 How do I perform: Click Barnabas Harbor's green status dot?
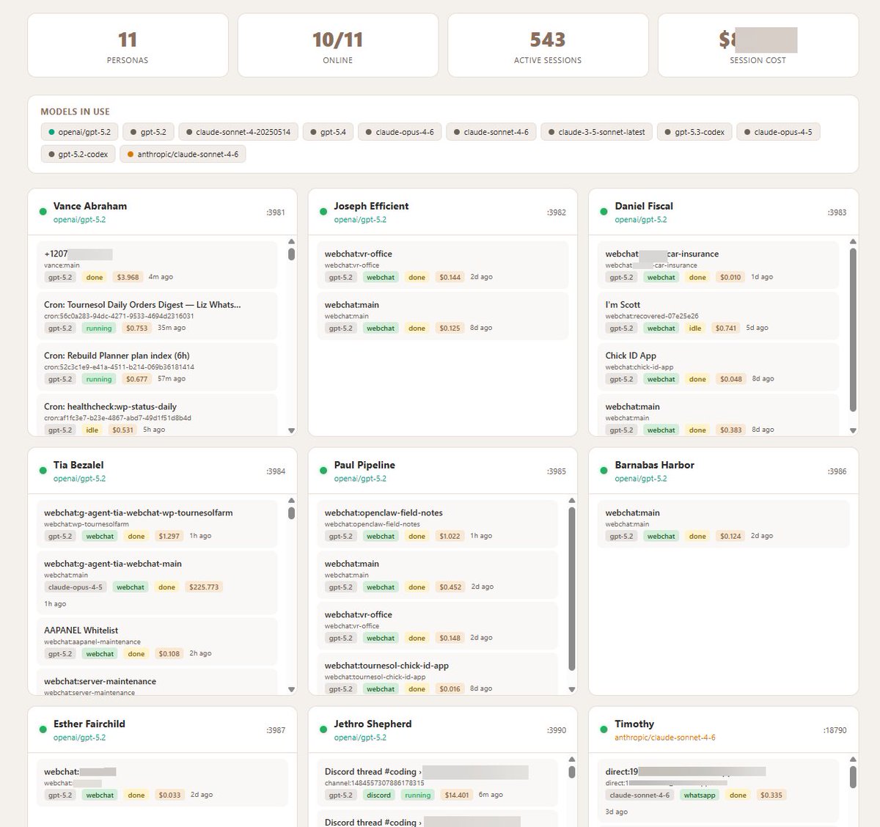point(604,471)
